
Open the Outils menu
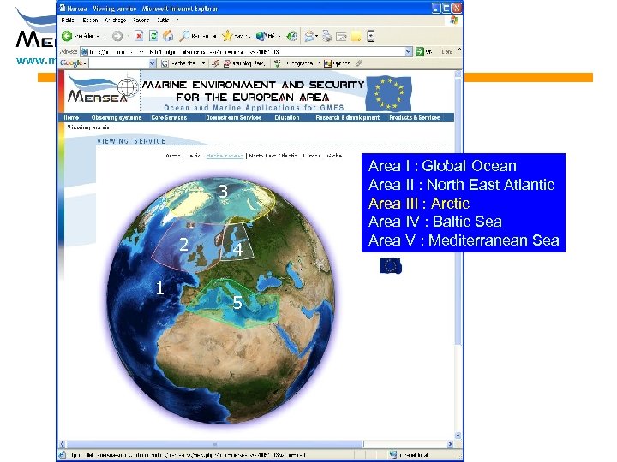click(x=163, y=20)
